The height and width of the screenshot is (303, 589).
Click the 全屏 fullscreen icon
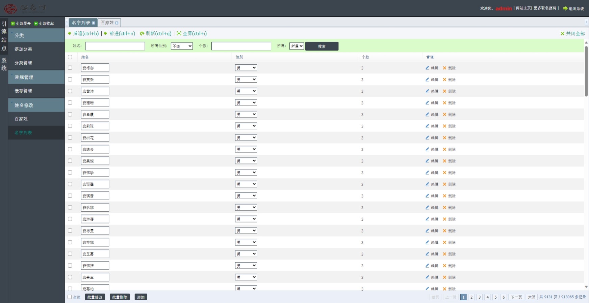tap(179, 33)
